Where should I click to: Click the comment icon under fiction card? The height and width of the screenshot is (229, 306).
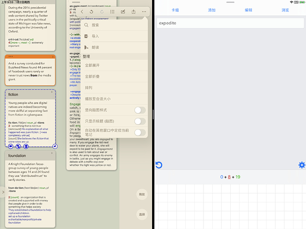(x=11, y=146)
